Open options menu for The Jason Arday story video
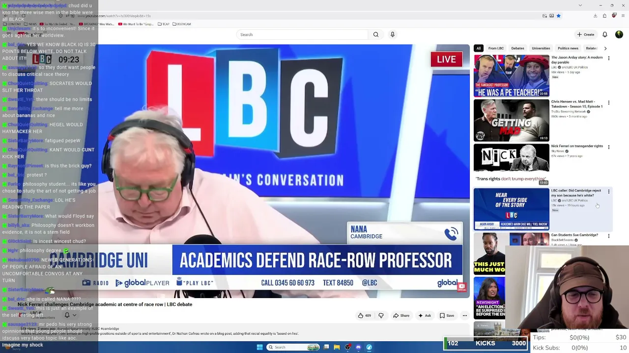The width and height of the screenshot is (629, 353). pos(609,58)
